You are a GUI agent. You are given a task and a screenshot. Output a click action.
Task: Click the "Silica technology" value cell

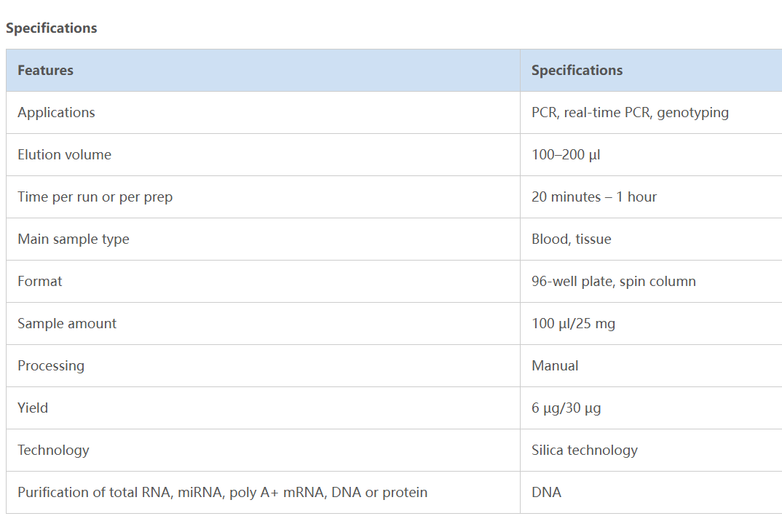click(584, 450)
